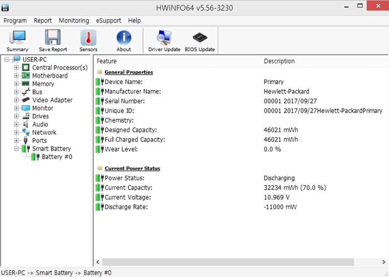Click the Save Report floppy disk icon
The height and width of the screenshot is (277, 389).
point(53,41)
